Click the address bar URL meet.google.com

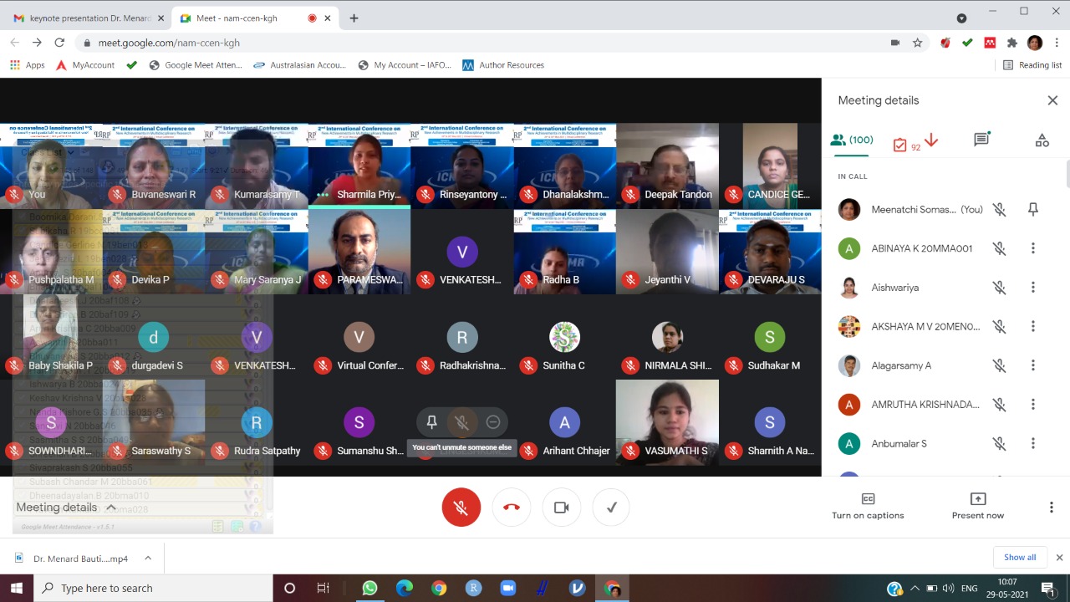click(x=169, y=43)
